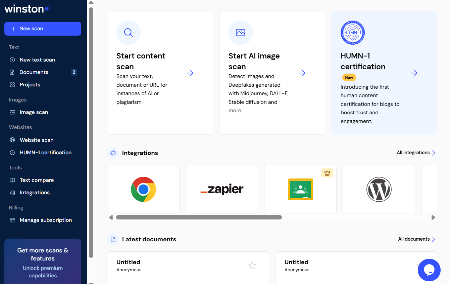Screen dimensions: 449x284
Task: Click the sidebar vertical scrollbar thumb
Action: coord(91,132)
